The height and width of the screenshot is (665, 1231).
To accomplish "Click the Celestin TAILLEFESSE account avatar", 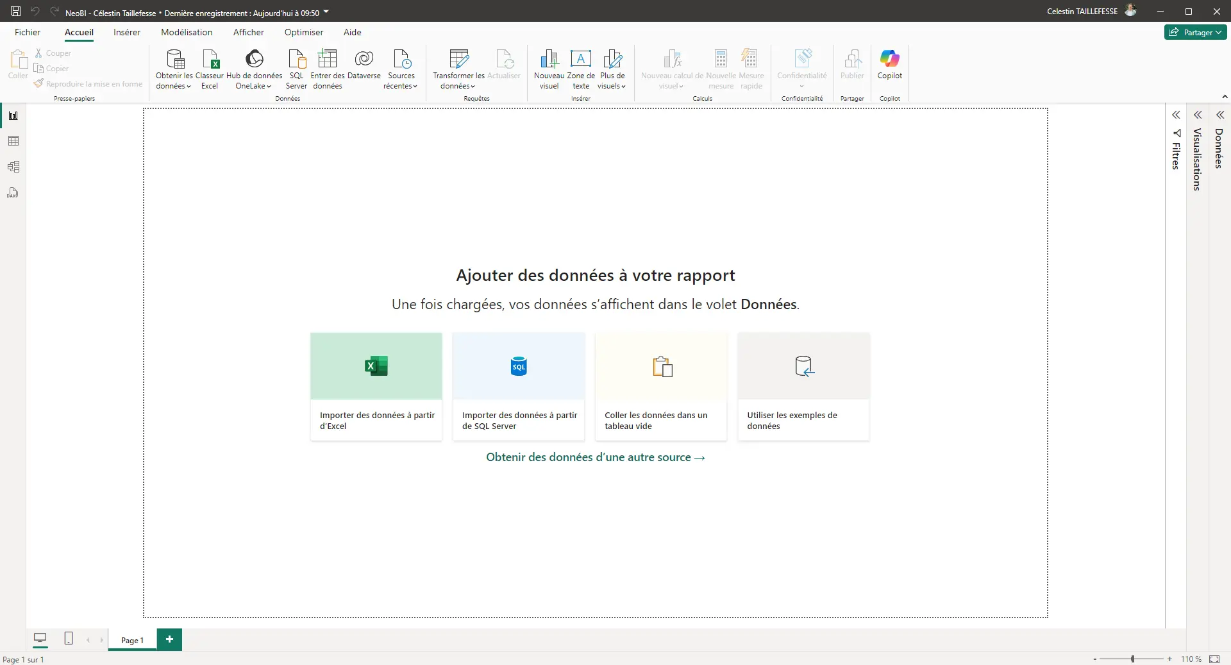I will [x=1131, y=11].
